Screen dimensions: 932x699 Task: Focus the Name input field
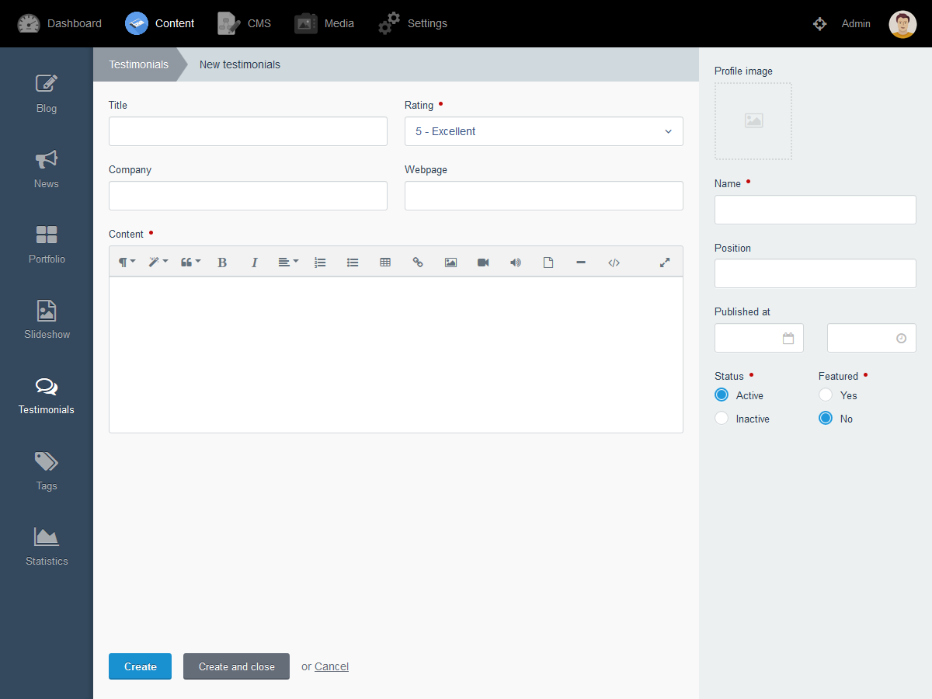click(815, 210)
